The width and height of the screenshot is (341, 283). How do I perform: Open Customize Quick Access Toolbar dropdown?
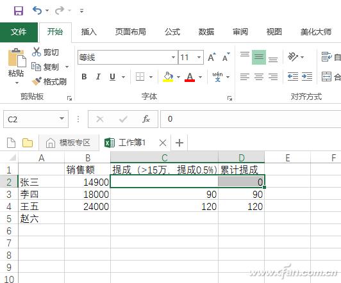pyautogui.click(x=82, y=11)
